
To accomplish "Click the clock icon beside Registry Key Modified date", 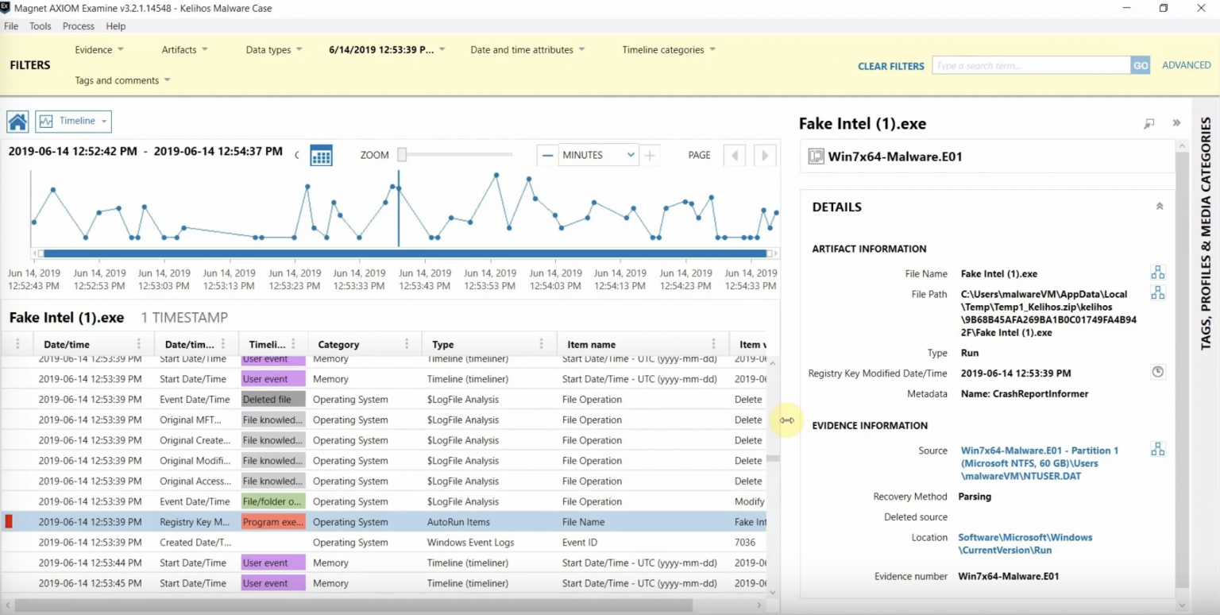I will pyautogui.click(x=1157, y=371).
